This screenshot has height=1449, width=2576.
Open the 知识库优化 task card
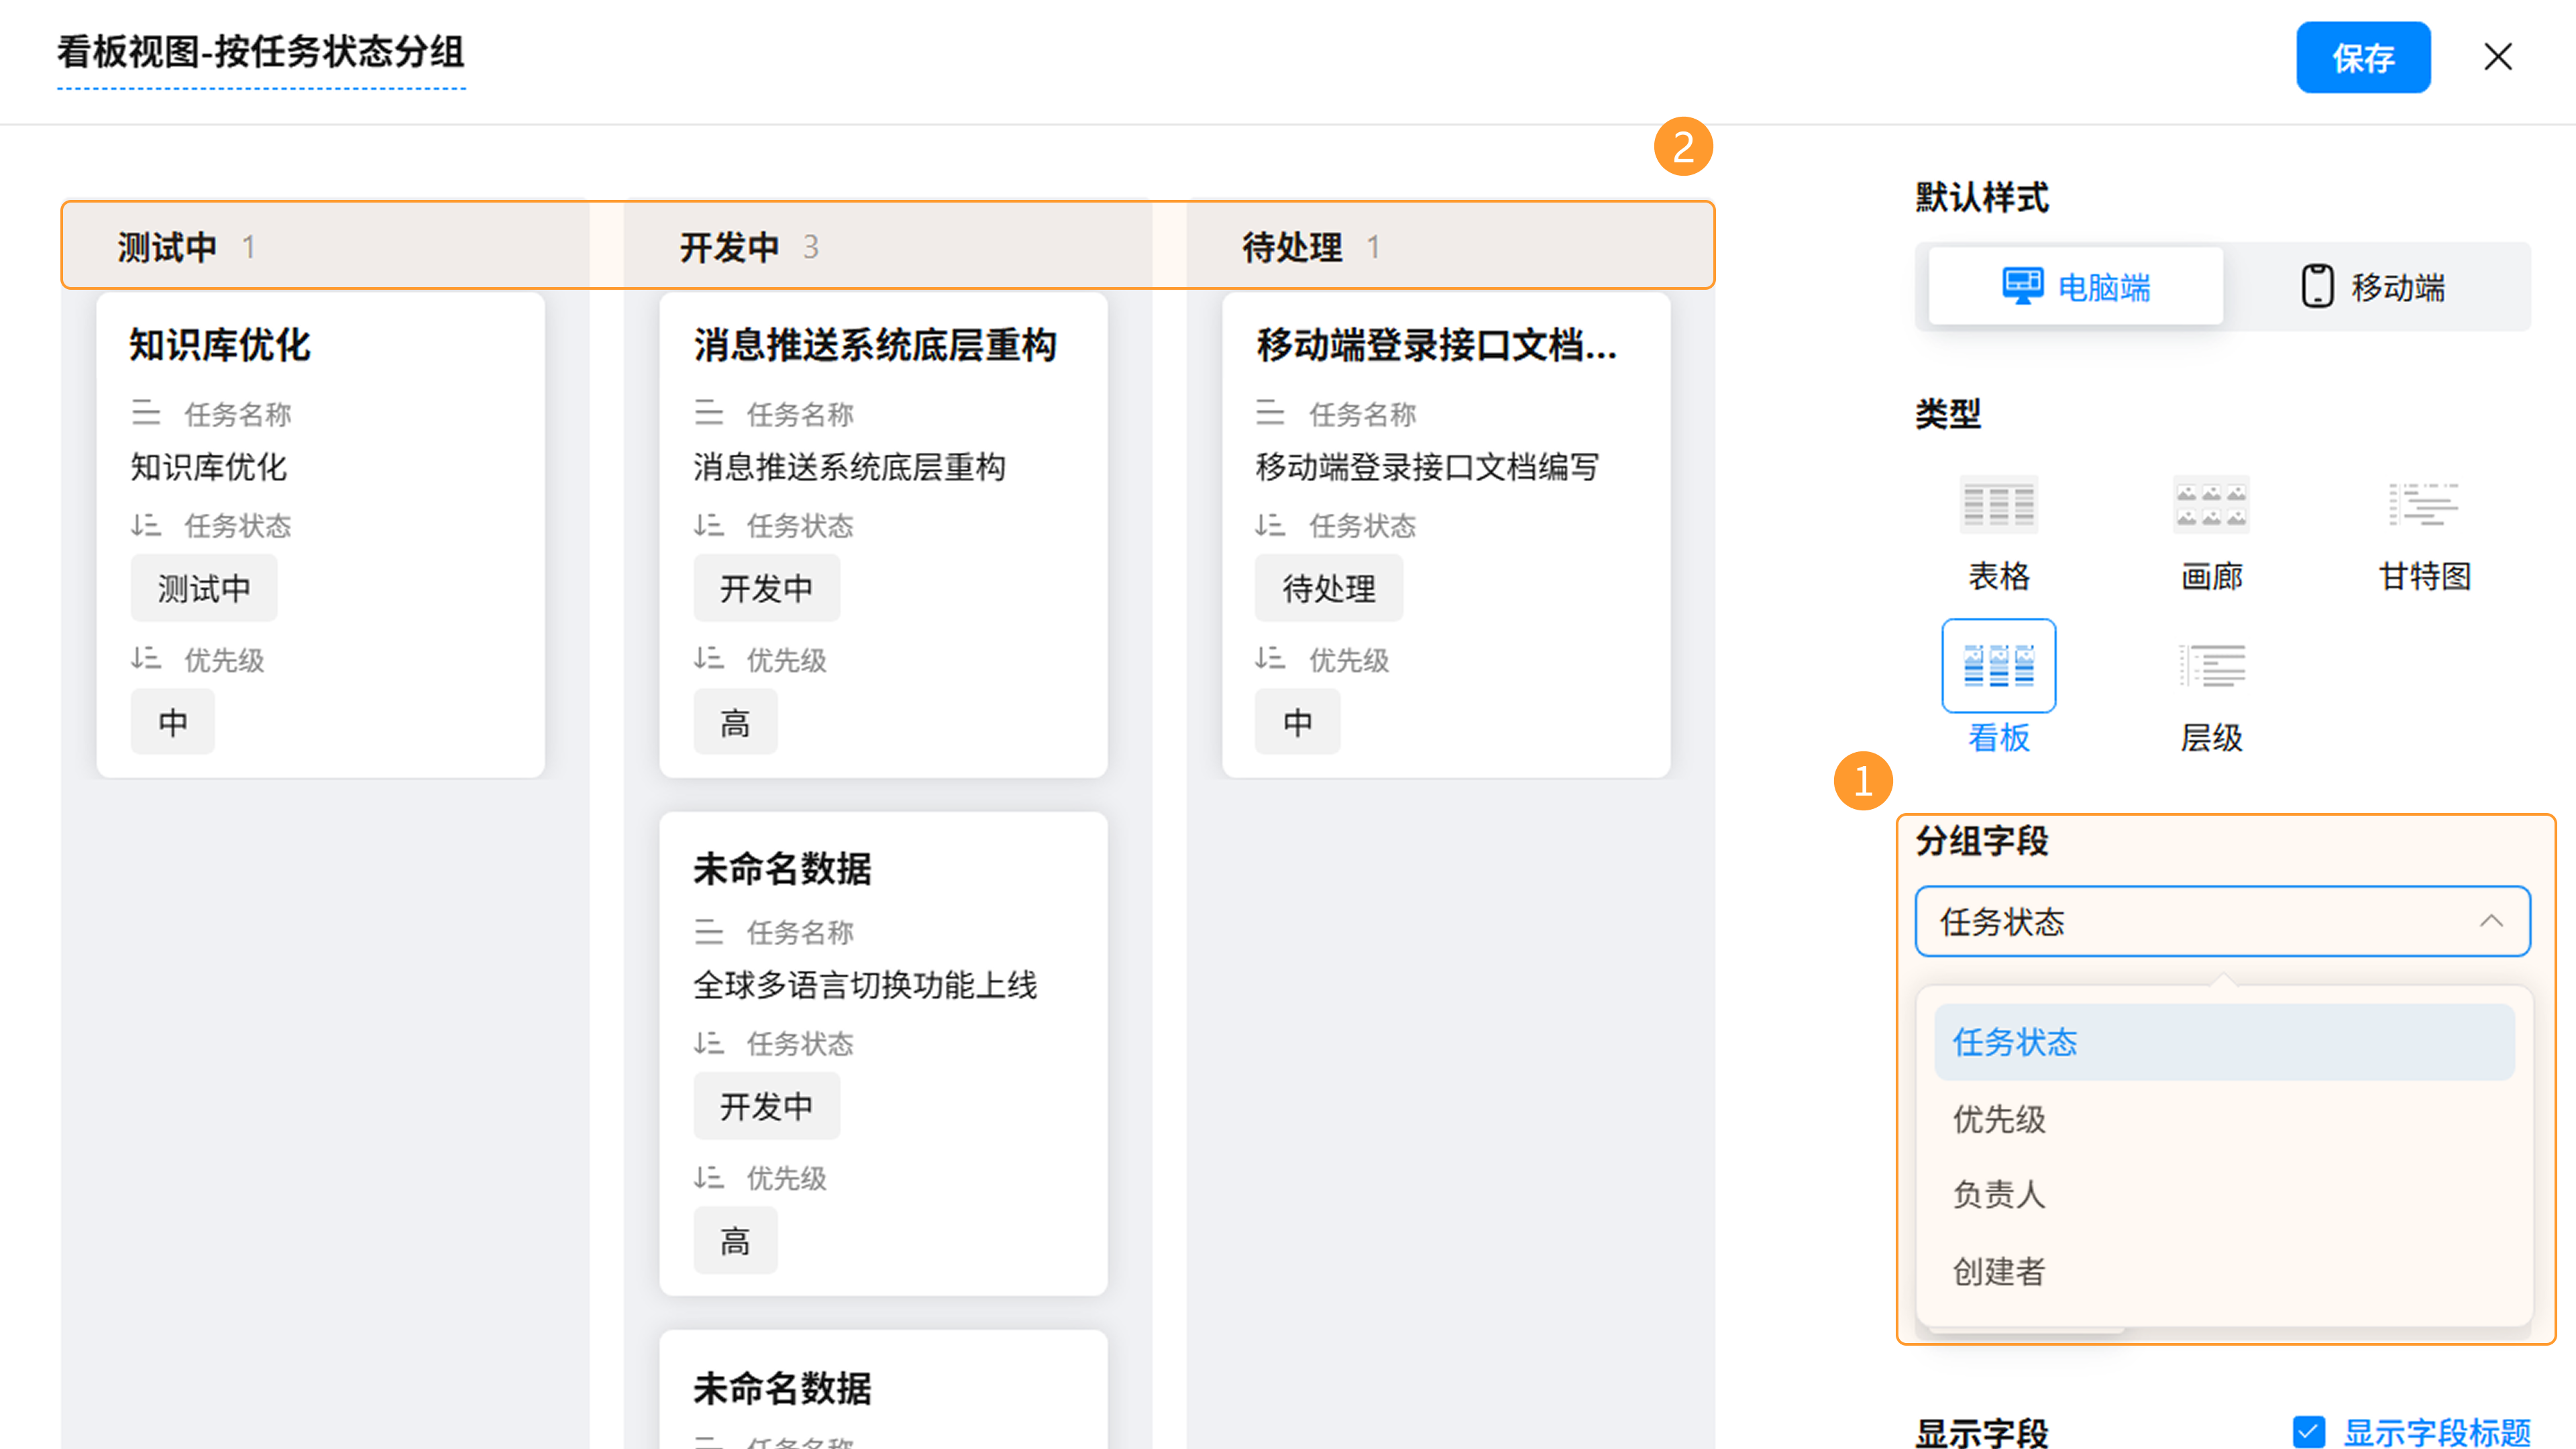tap(220, 345)
